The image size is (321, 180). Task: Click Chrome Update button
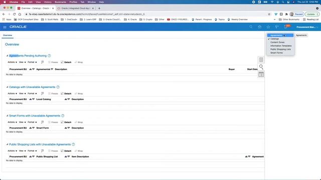point(312,14)
